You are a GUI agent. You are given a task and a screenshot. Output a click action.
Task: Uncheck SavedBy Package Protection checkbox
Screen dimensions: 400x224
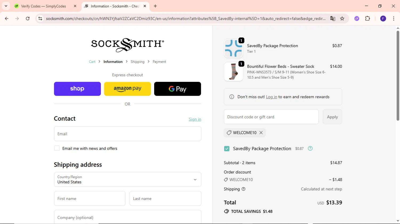[227, 149]
